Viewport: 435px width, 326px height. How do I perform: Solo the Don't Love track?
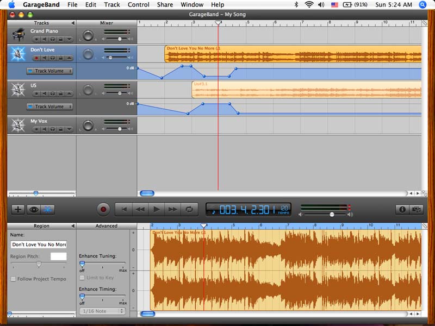[x=52, y=58]
